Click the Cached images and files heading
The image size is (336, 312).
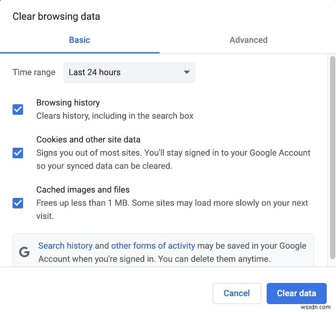(x=83, y=190)
